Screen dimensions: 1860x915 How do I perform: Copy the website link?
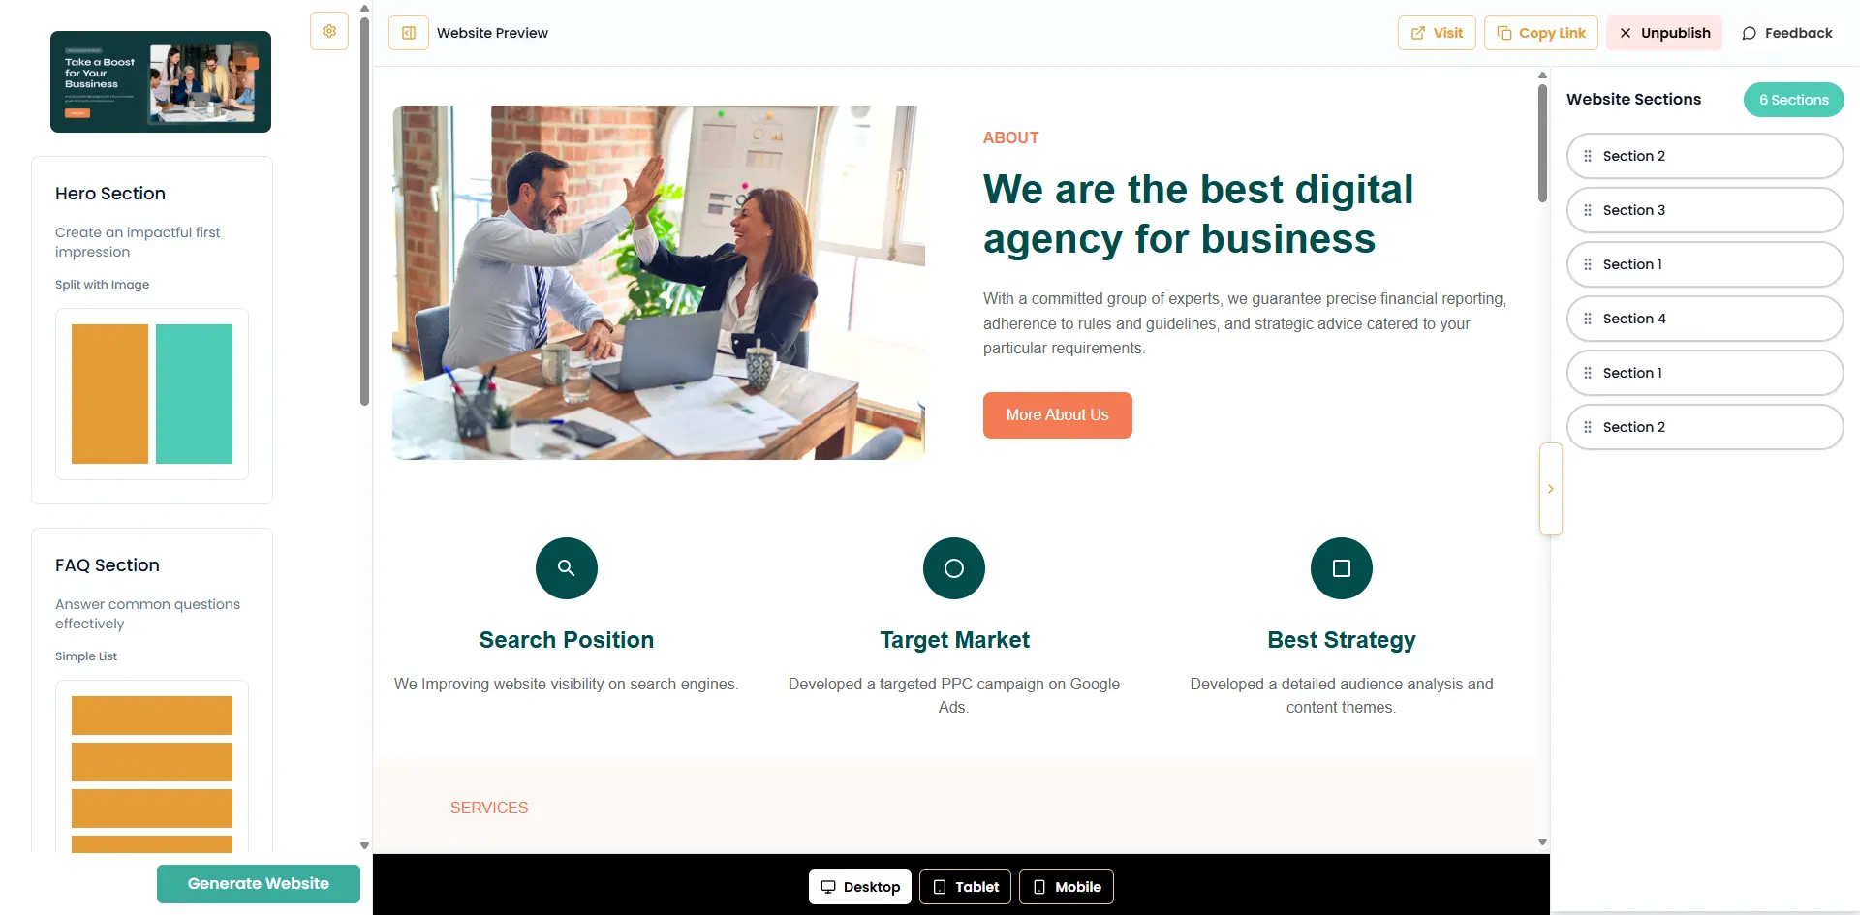click(1541, 33)
